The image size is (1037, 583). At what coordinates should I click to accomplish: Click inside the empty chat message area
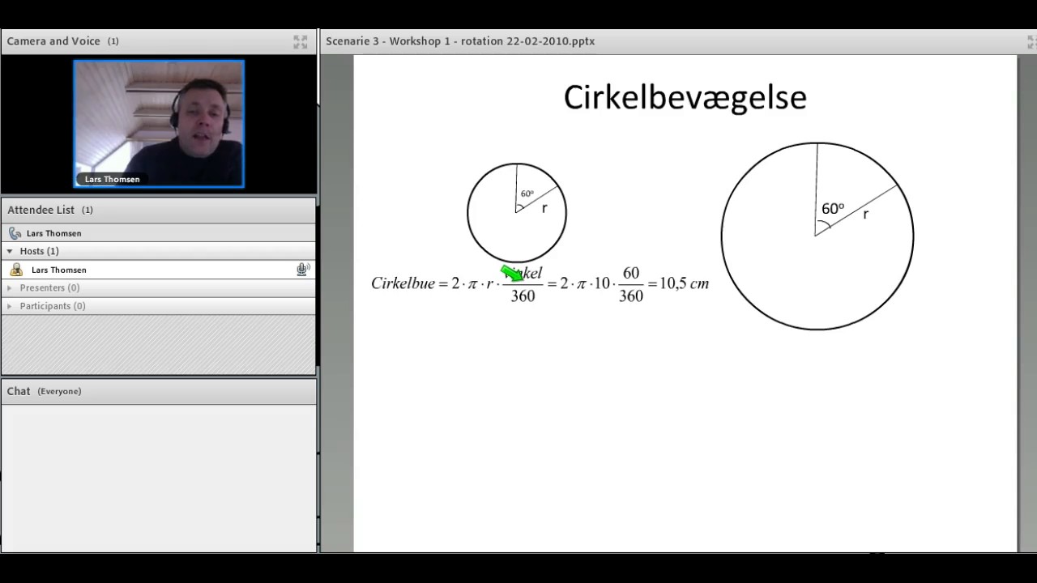click(x=158, y=478)
